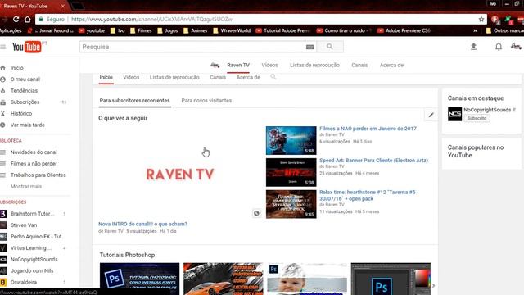524x295 pixels.
Task: Click the Tendências flame icon
Action: click(3, 91)
